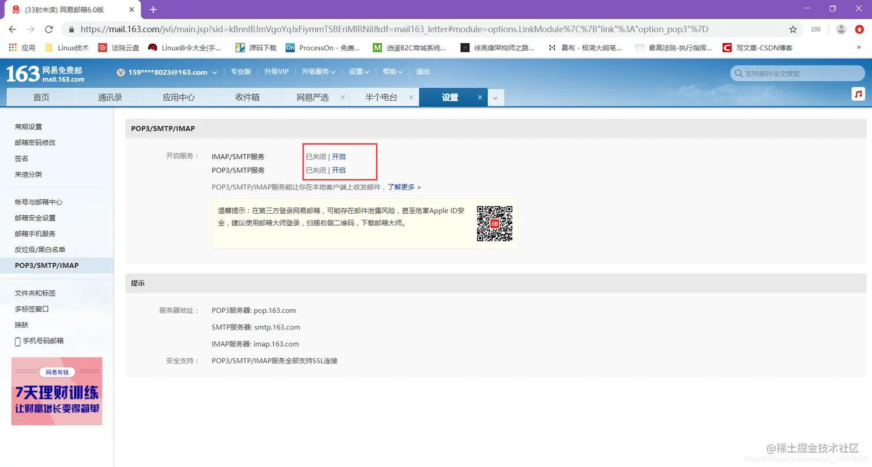Open 文件夹和标签 in the sidebar
Image resolution: width=872 pixels, height=467 pixels.
pyautogui.click(x=35, y=293)
